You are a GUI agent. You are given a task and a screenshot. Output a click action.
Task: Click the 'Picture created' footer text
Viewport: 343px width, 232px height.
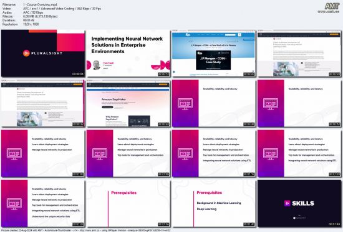pyautogui.click(x=86, y=230)
